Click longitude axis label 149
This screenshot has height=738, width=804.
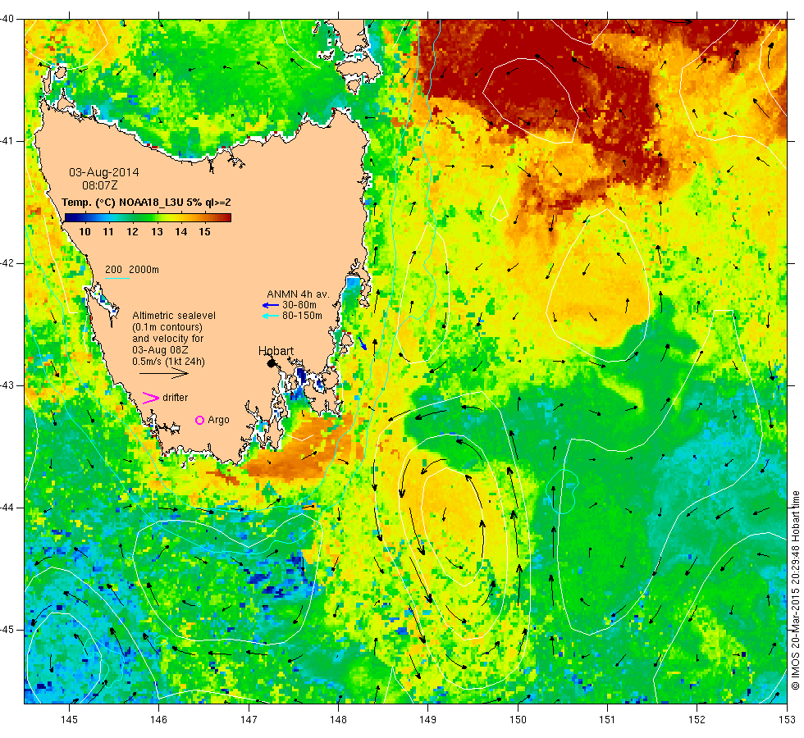click(x=427, y=720)
